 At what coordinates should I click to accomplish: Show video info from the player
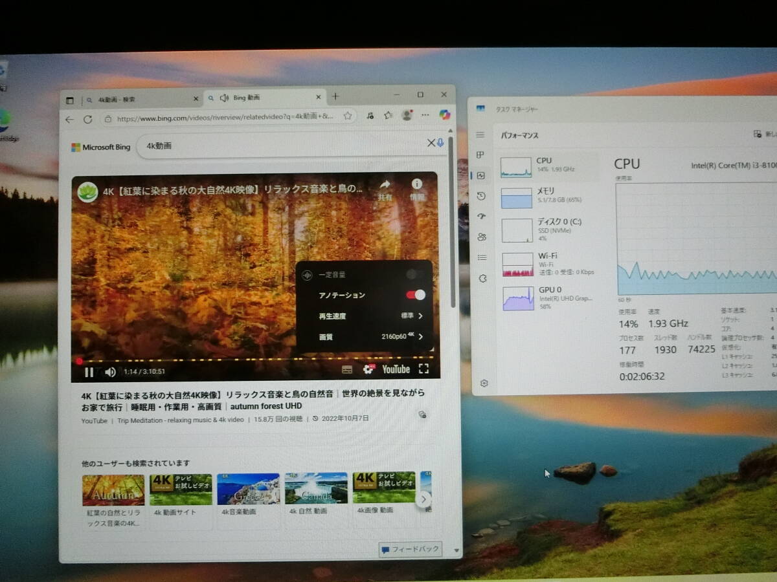(417, 189)
